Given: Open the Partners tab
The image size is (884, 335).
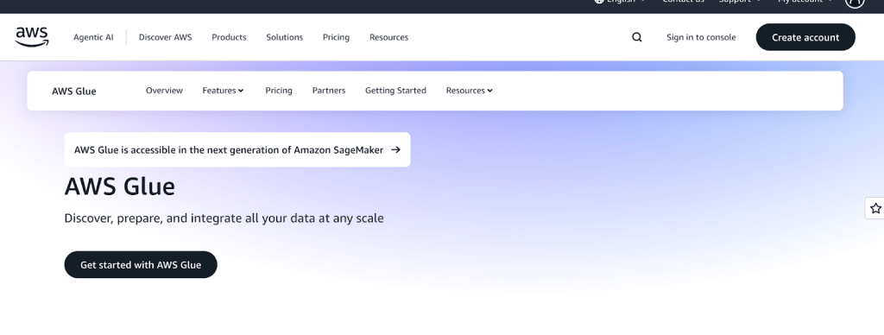Looking at the screenshot, I should click(329, 91).
